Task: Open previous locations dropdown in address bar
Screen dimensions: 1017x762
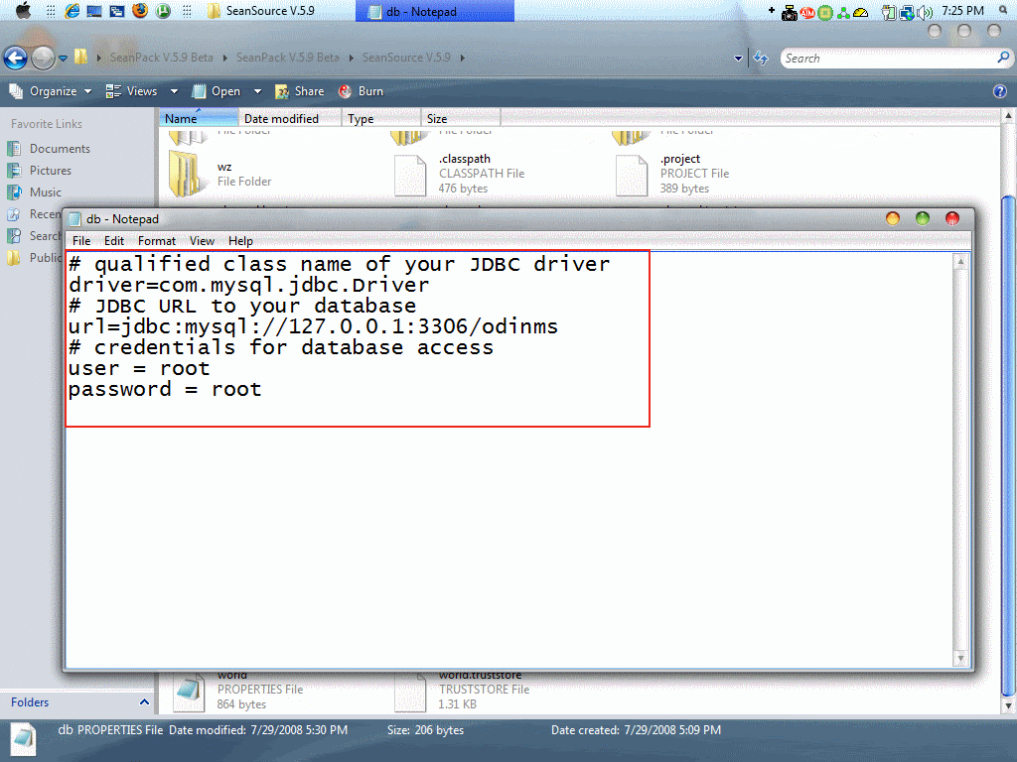Action: tap(738, 59)
